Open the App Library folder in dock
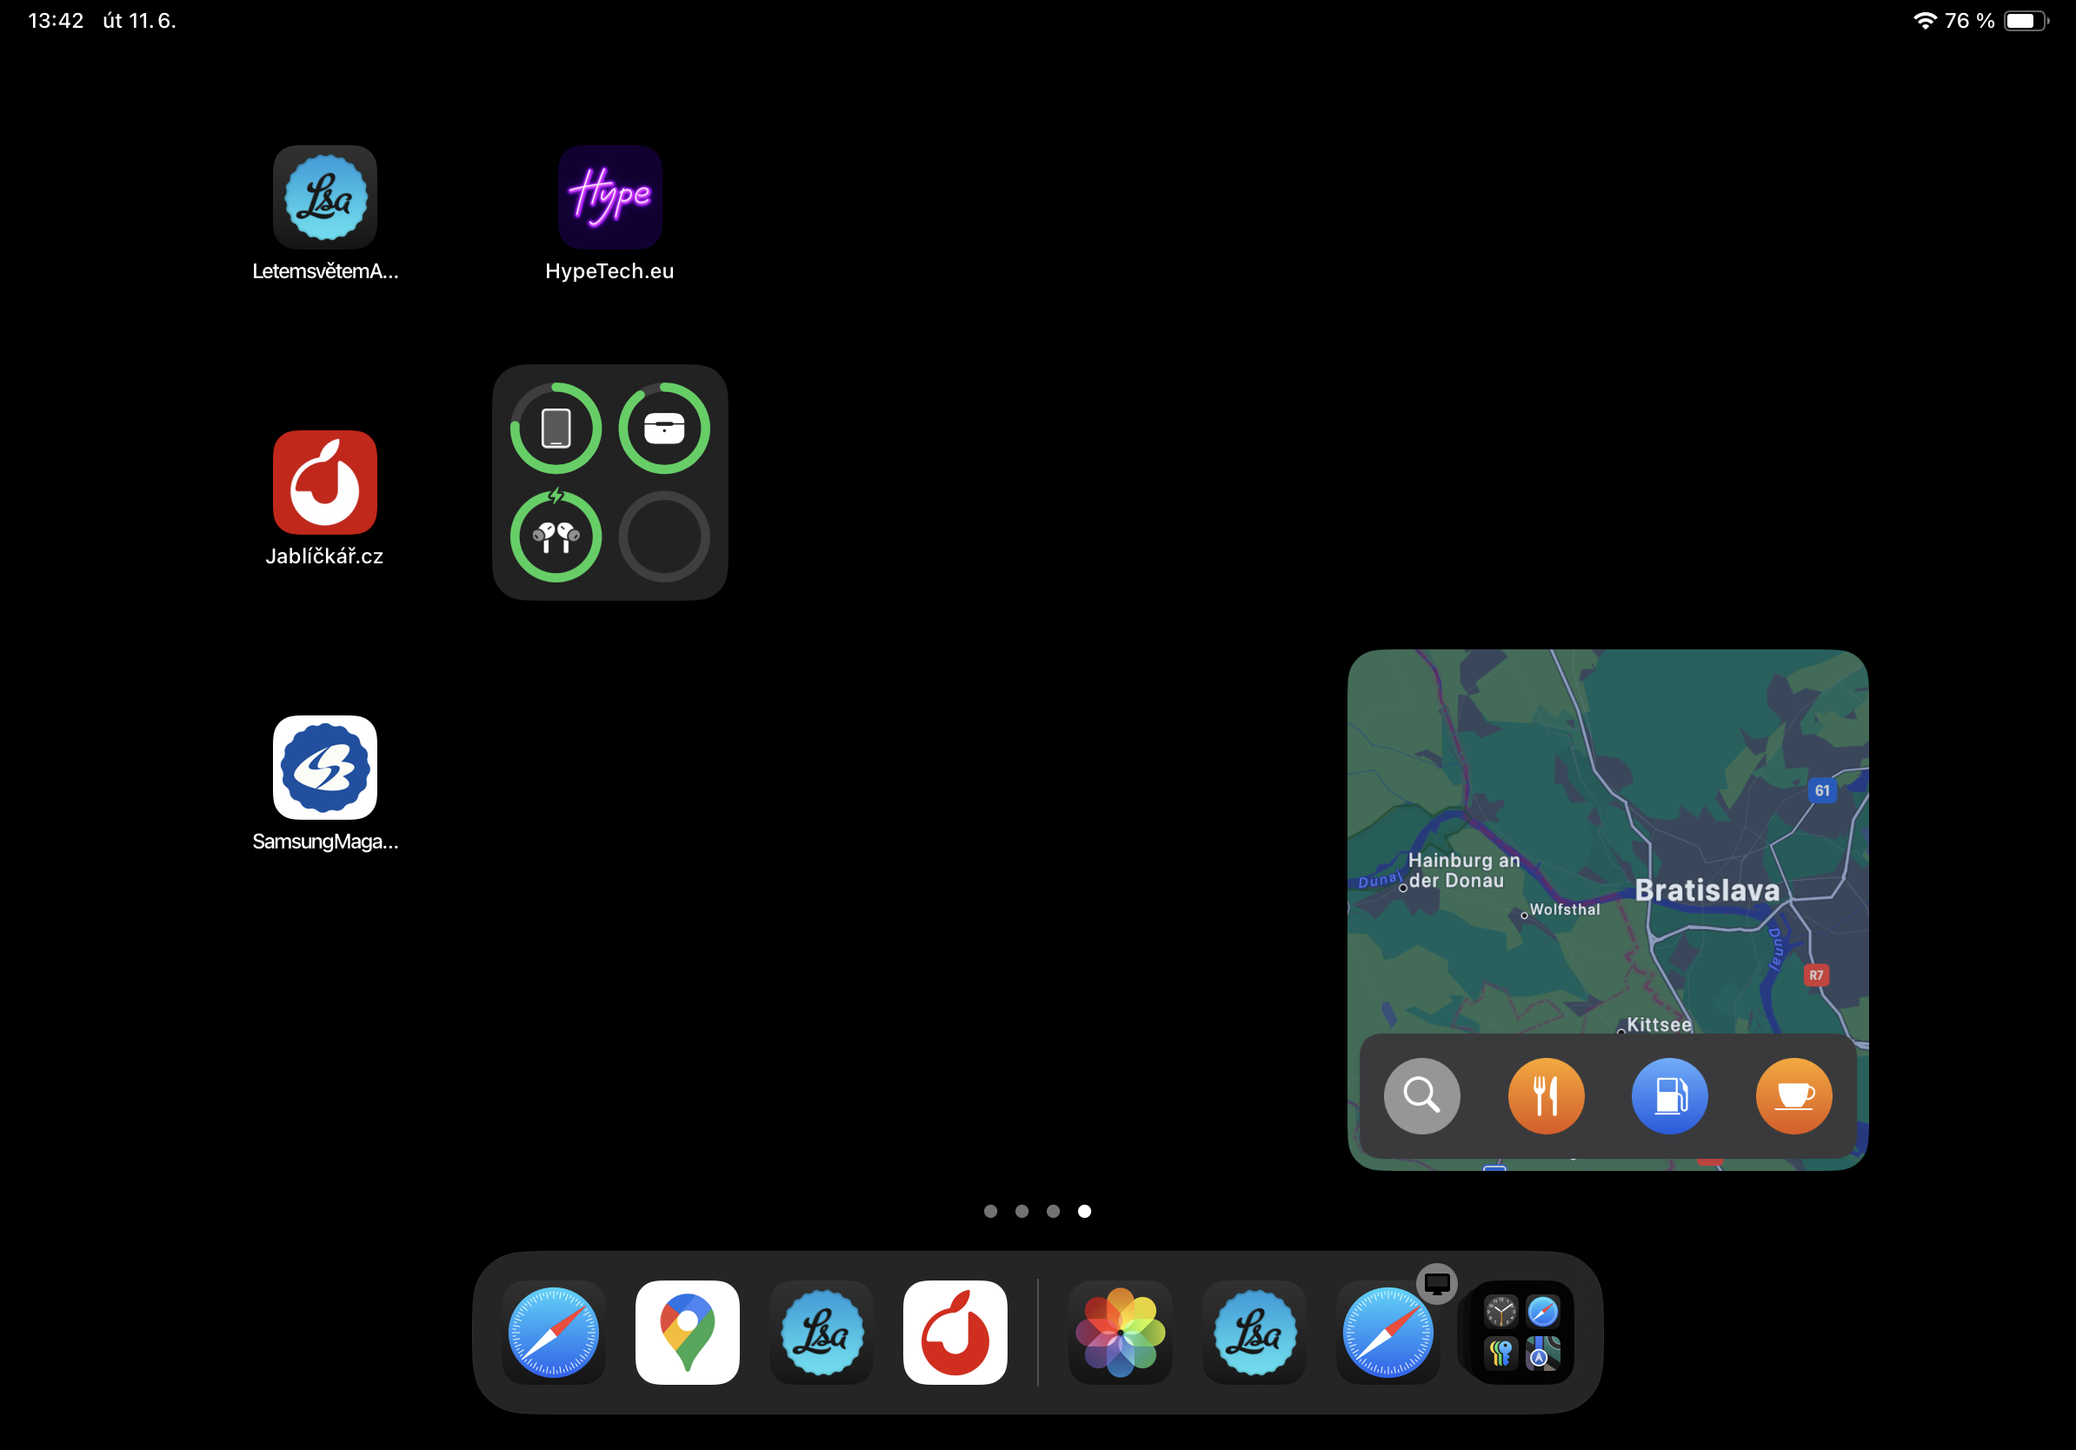Viewport: 2076px width, 1450px height. coord(1520,1334)
